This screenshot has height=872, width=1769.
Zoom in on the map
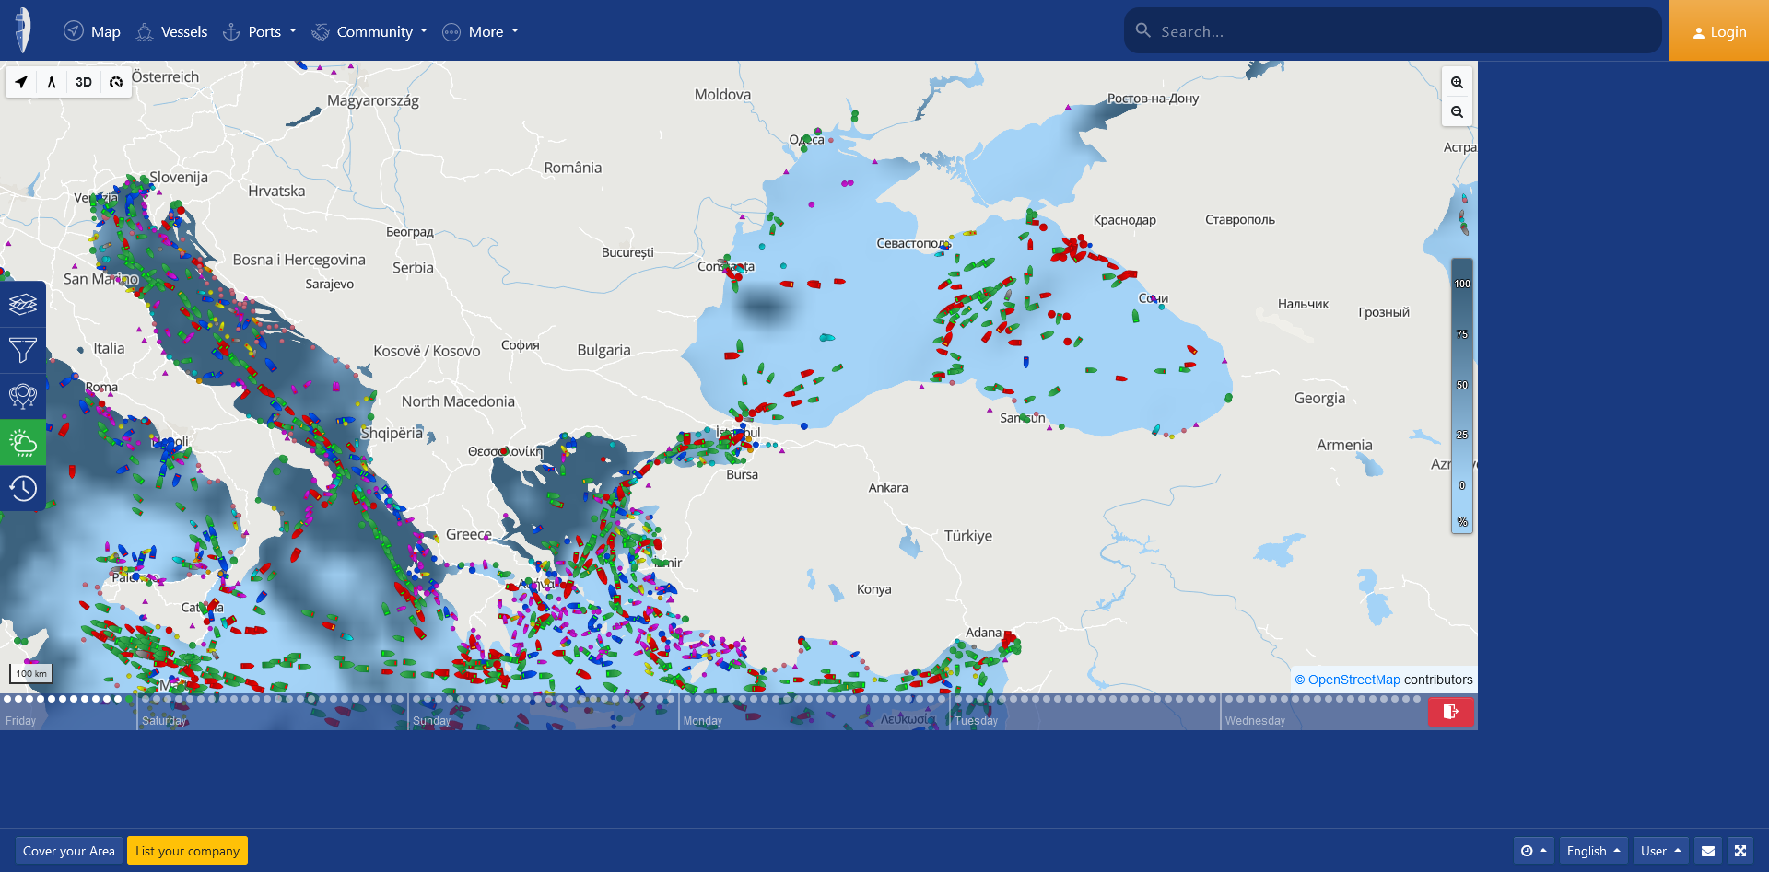pos(1457,83)
